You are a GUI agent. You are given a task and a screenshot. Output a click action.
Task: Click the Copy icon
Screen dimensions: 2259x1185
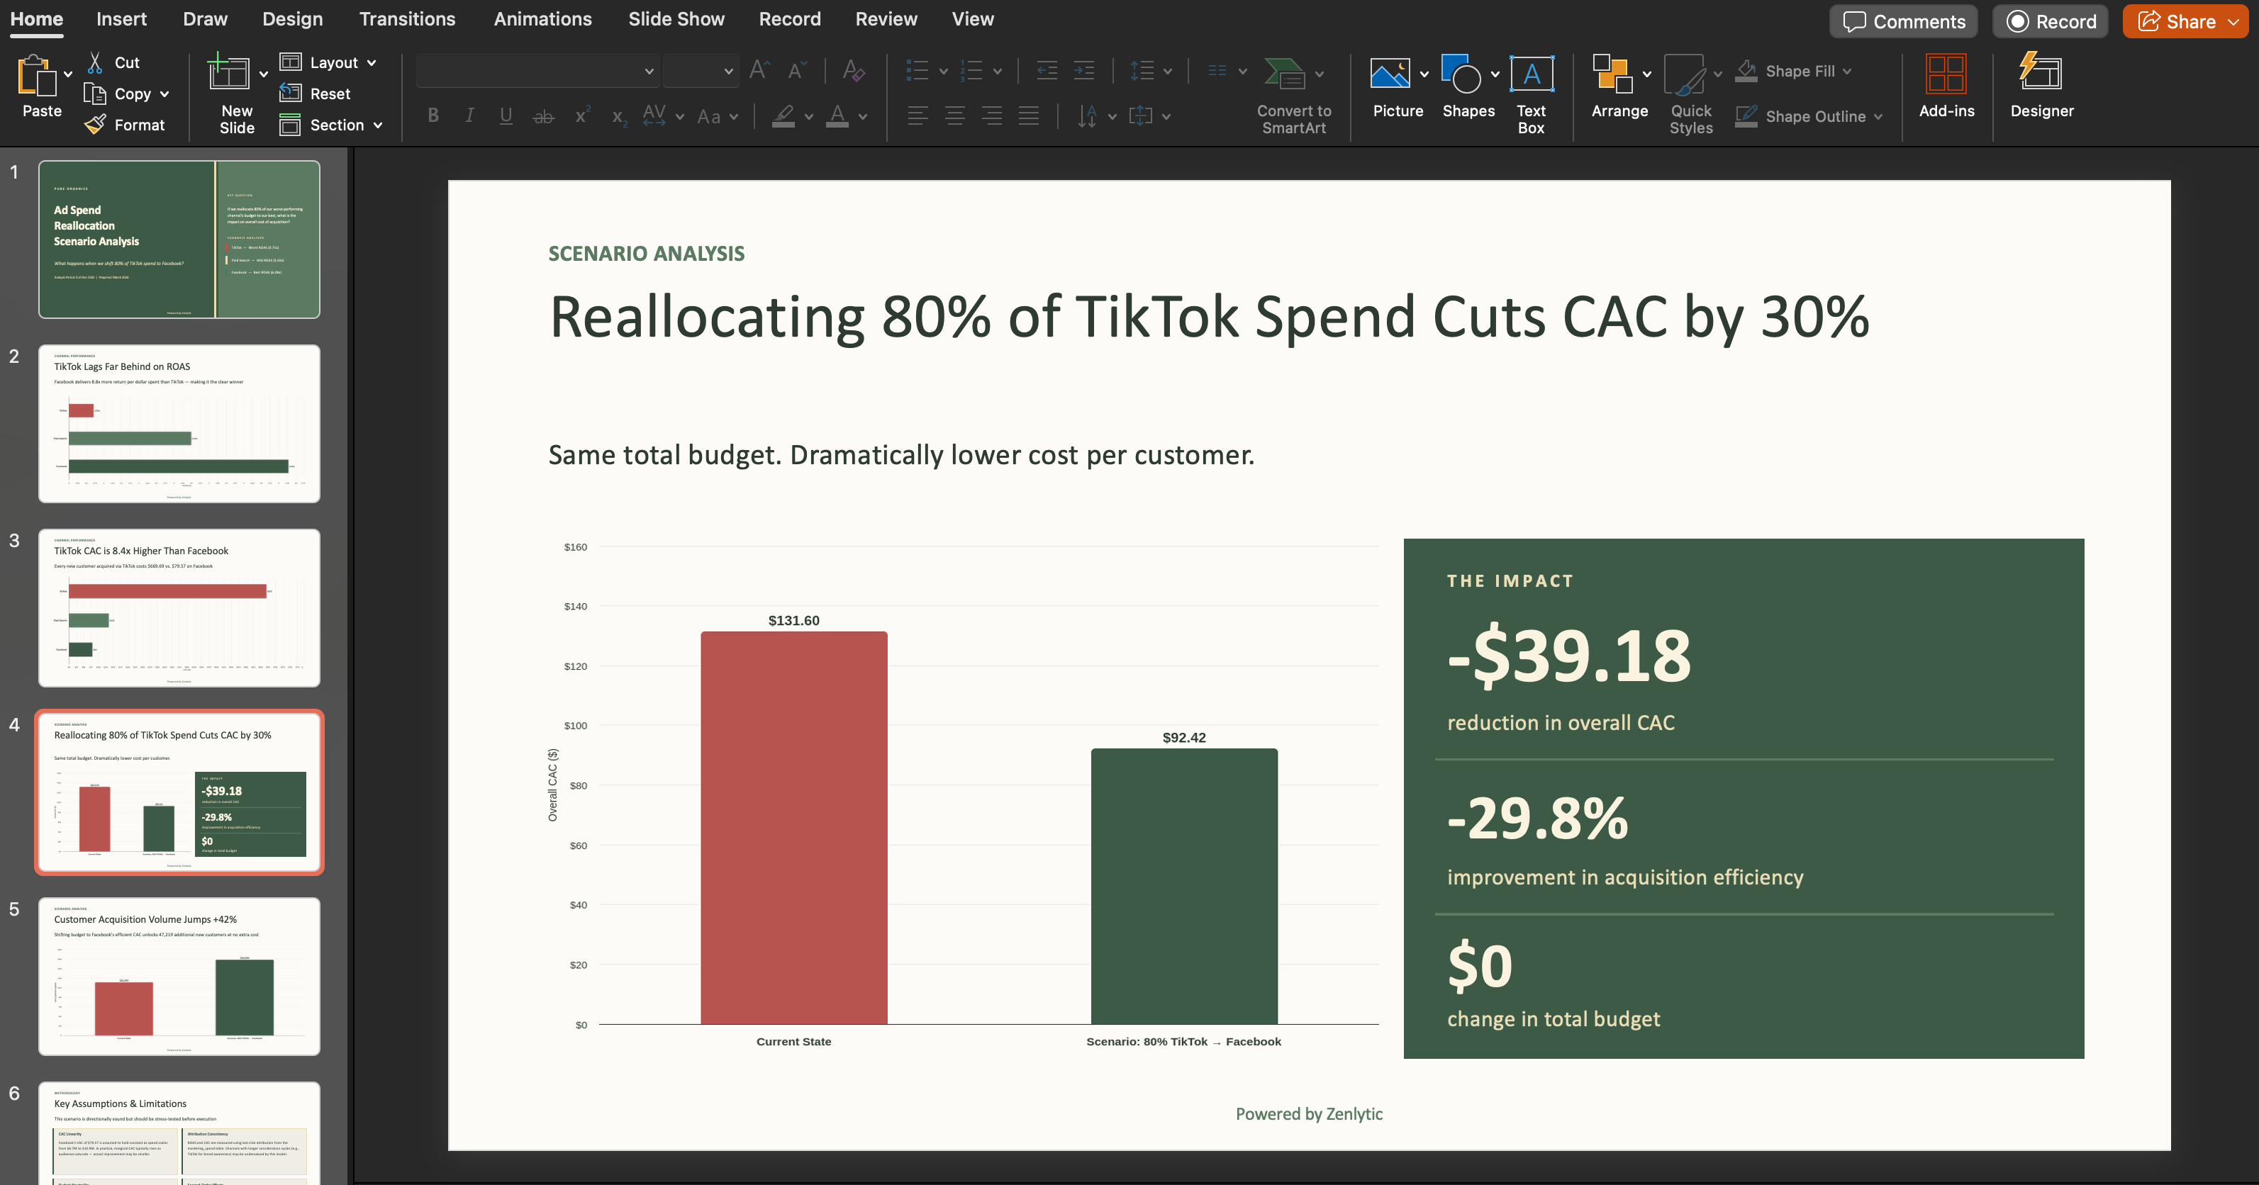tap(95, 93)
